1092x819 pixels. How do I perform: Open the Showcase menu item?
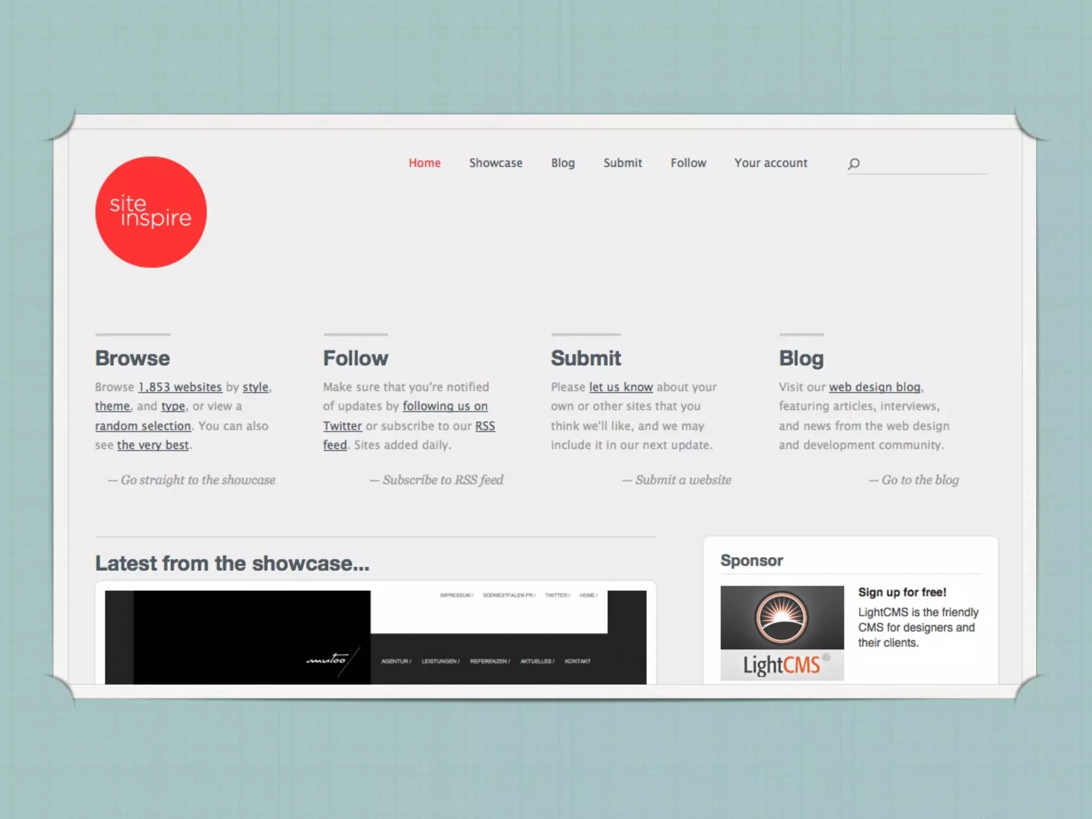[495, 163]
